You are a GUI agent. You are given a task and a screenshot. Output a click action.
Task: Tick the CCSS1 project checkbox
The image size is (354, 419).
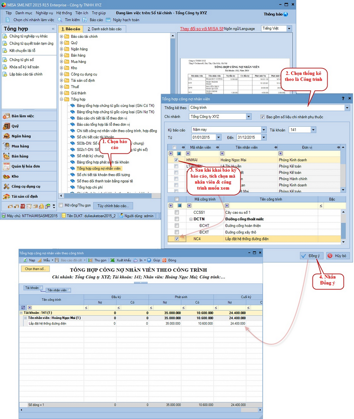pyautogui.click(x=177, y=212)
